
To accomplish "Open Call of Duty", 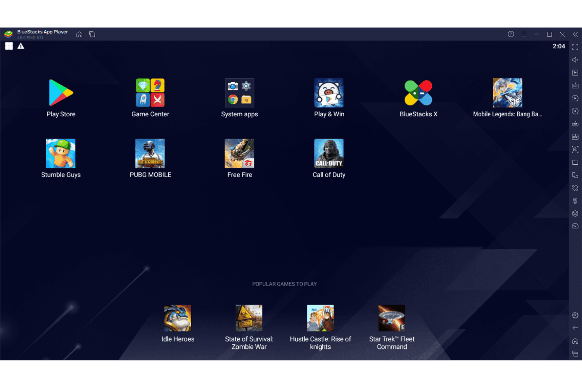I will [x=329, y=154].
